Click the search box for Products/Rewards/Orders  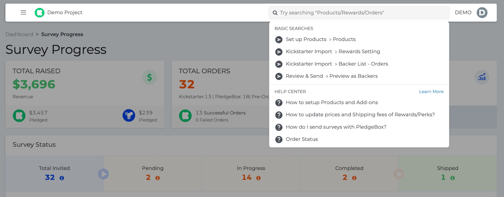tap(359, 13)
